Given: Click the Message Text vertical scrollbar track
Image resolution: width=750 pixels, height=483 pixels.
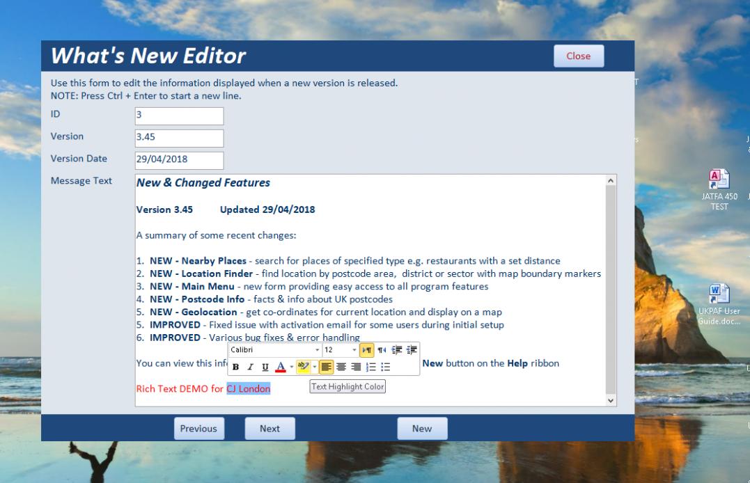Looking at the screenshot, I should (x=610, y=290).
